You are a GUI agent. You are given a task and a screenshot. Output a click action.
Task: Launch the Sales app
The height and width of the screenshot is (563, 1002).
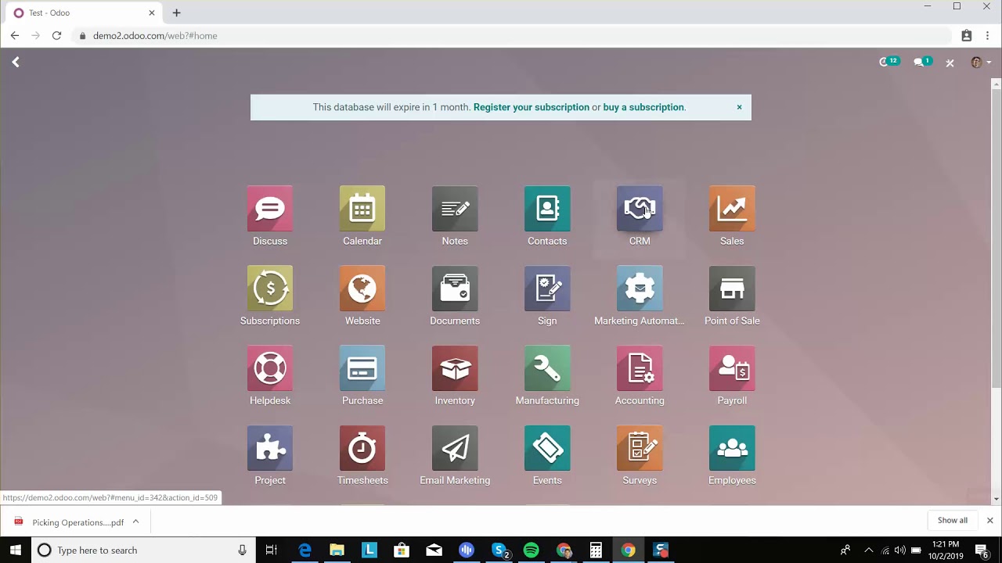732,209
